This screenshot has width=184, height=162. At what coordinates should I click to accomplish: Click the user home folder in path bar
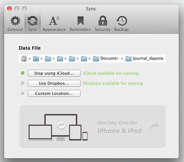pos(36,59)
